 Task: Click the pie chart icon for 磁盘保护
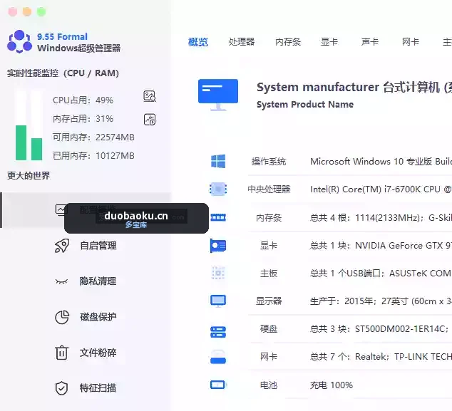[x=62, y=317]
